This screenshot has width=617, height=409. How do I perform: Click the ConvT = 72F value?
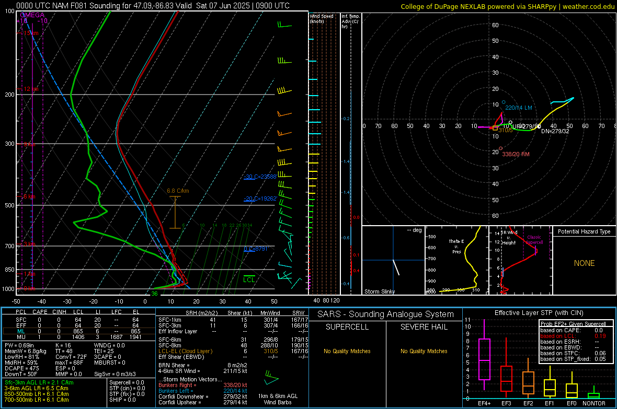click(71, 357)
